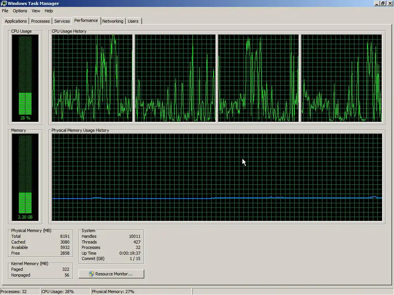394x295 pixels.
Task: Minimize the Task Manager window
Action: pos(376,3)
